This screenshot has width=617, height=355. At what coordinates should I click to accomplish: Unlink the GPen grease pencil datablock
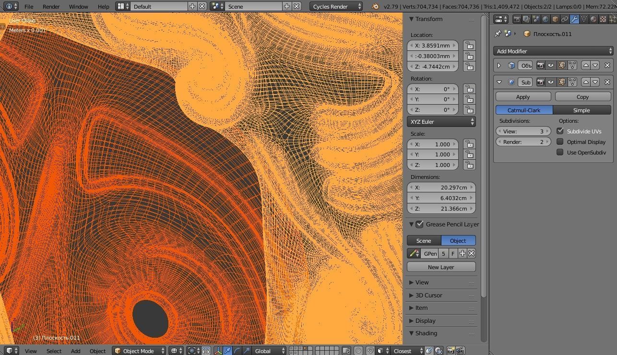tap(472, 253)
